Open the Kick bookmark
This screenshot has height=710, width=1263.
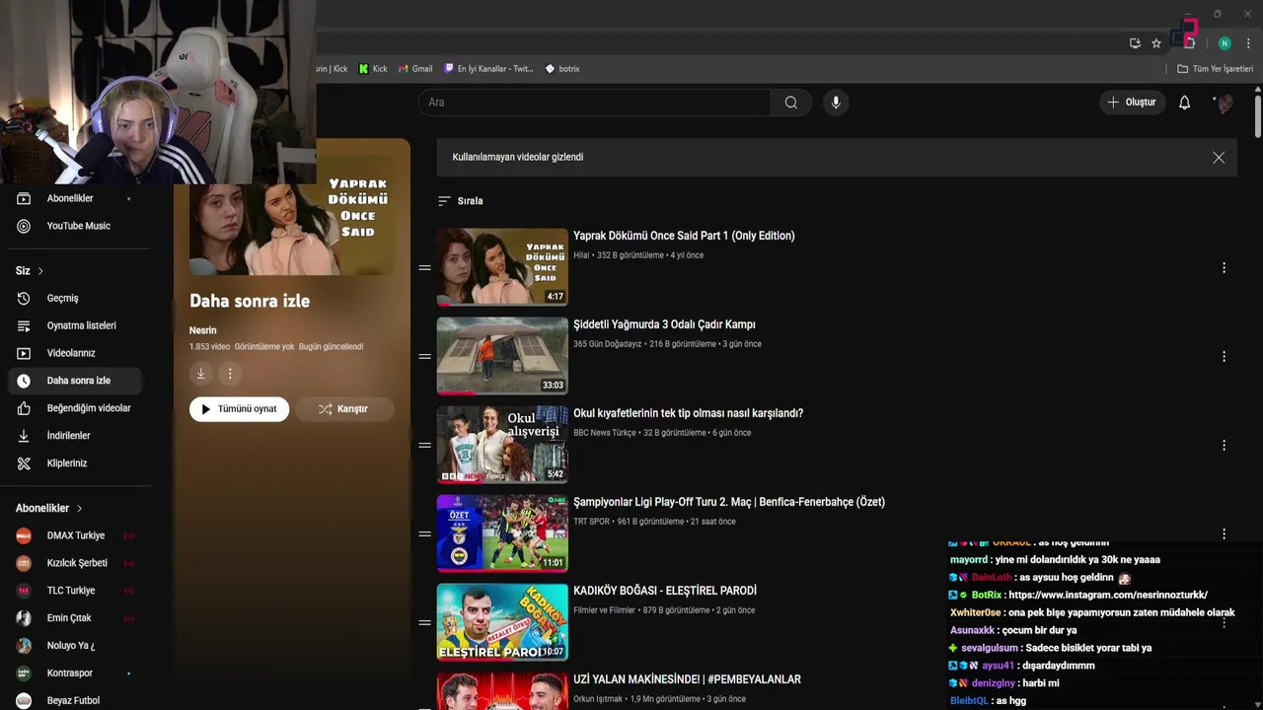(373, 69)
